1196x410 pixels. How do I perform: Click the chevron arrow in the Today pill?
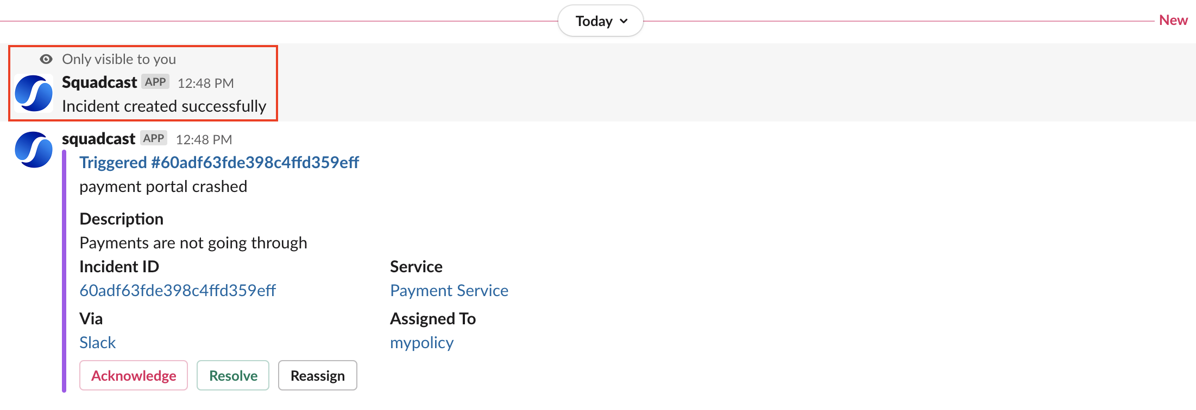624,21
